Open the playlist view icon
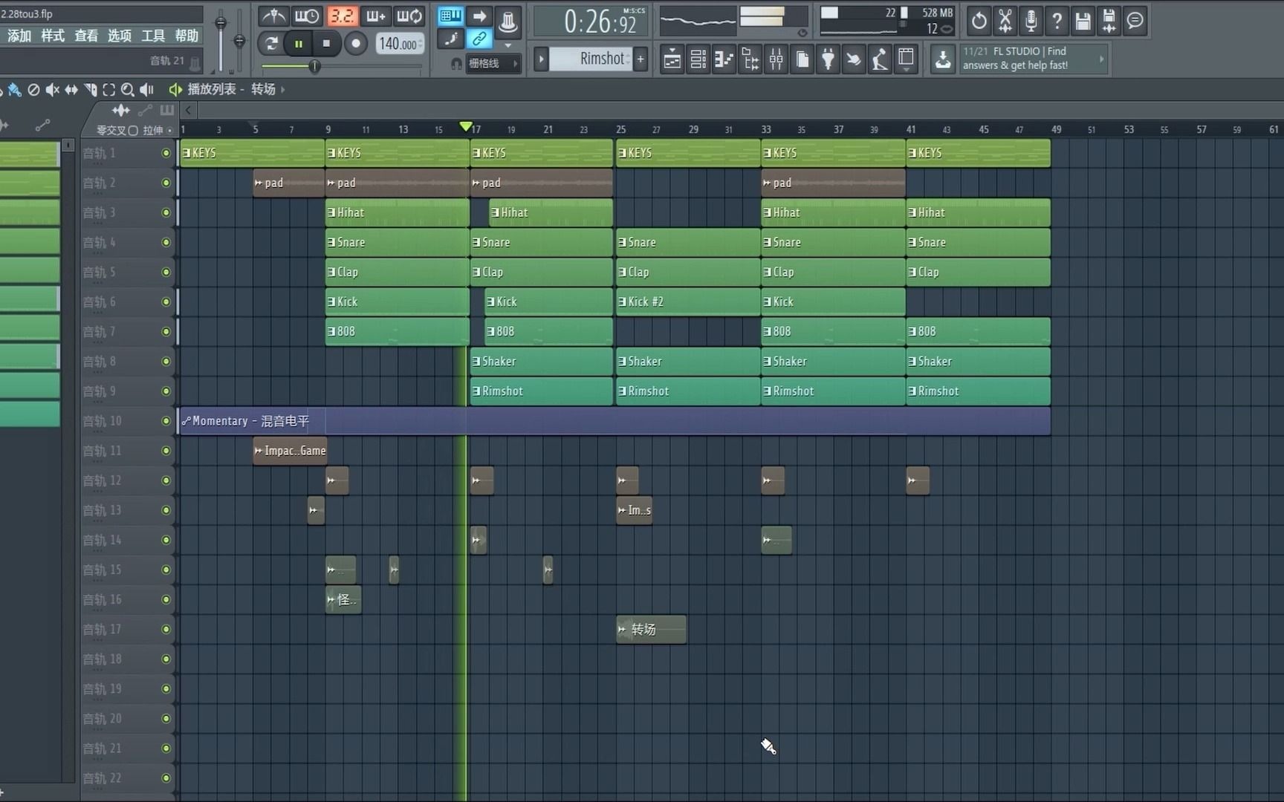 [672, 59]
